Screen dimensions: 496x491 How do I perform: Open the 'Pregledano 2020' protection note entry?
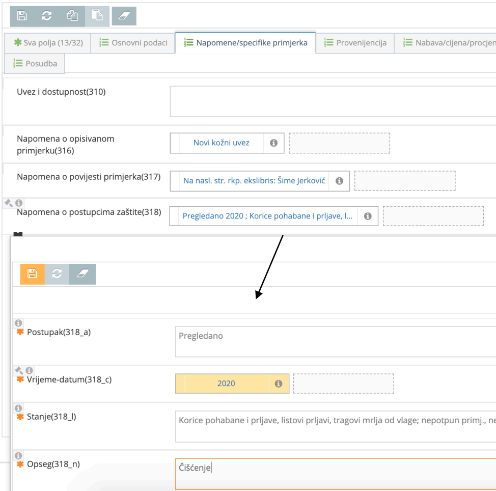pos(267,216)
